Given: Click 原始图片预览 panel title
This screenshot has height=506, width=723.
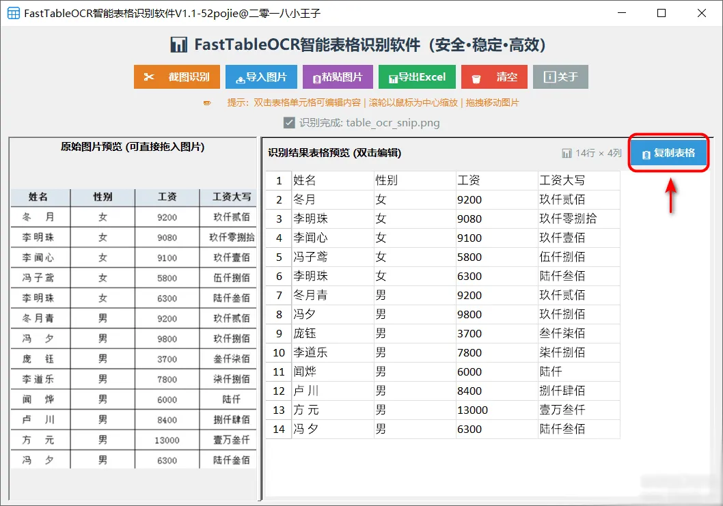Looking at the screenshot, I should 133,147.
